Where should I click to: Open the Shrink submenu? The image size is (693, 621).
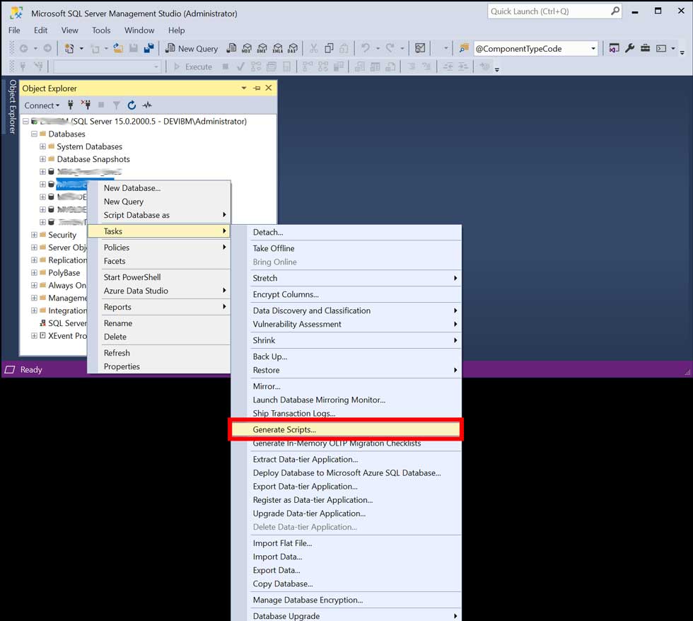(x=346, y=340)
